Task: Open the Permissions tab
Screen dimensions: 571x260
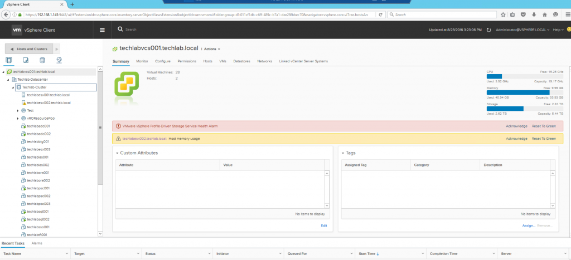Action: click(187, 61)
